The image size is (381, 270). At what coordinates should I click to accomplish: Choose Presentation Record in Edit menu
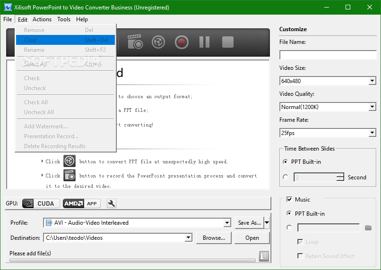point(65,136)
